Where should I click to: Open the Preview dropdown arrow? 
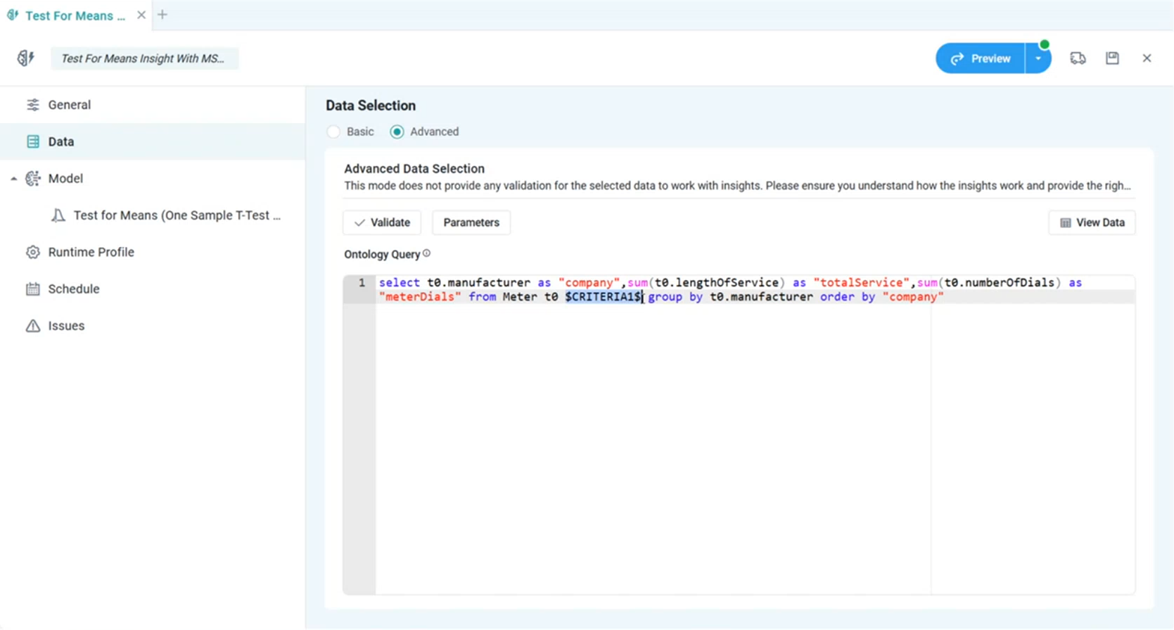1038,58
